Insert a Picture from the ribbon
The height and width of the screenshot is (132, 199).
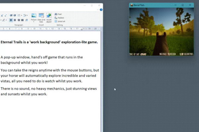33,18
